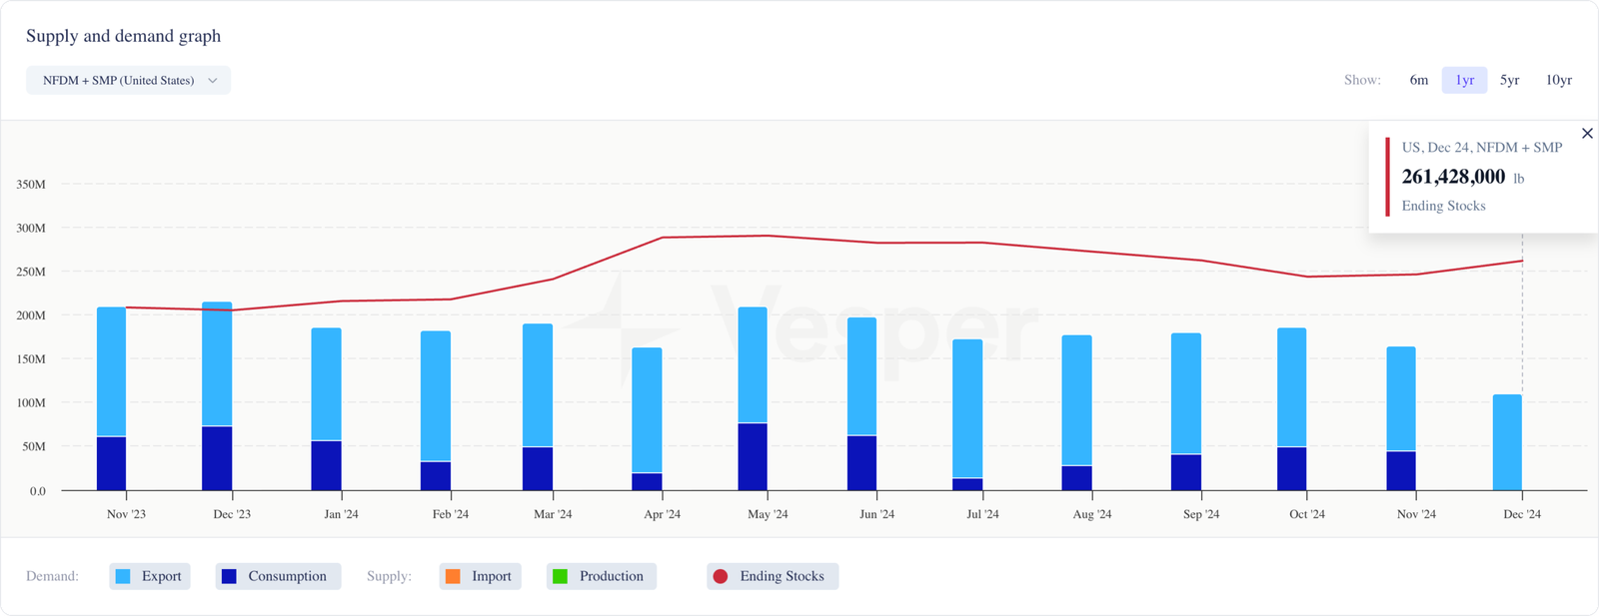Image resolution: width=1599 pixels, height=616 pixels.
Task: Close the Ending Stocks tooltip
Action: (x=1587, y=134)
